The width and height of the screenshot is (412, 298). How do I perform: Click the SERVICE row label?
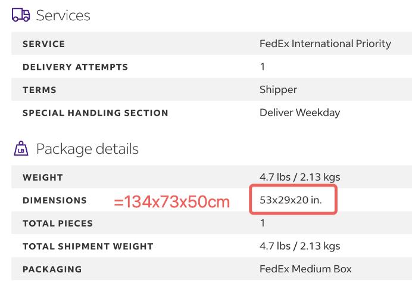coord(43,44)
